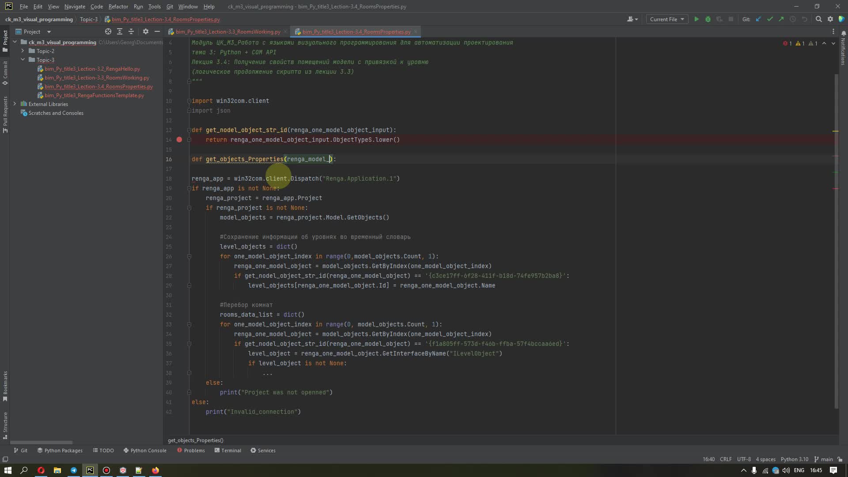Run the current file with green play button
The width and height of the screenshot is (848, 477).
coord(697,19)
